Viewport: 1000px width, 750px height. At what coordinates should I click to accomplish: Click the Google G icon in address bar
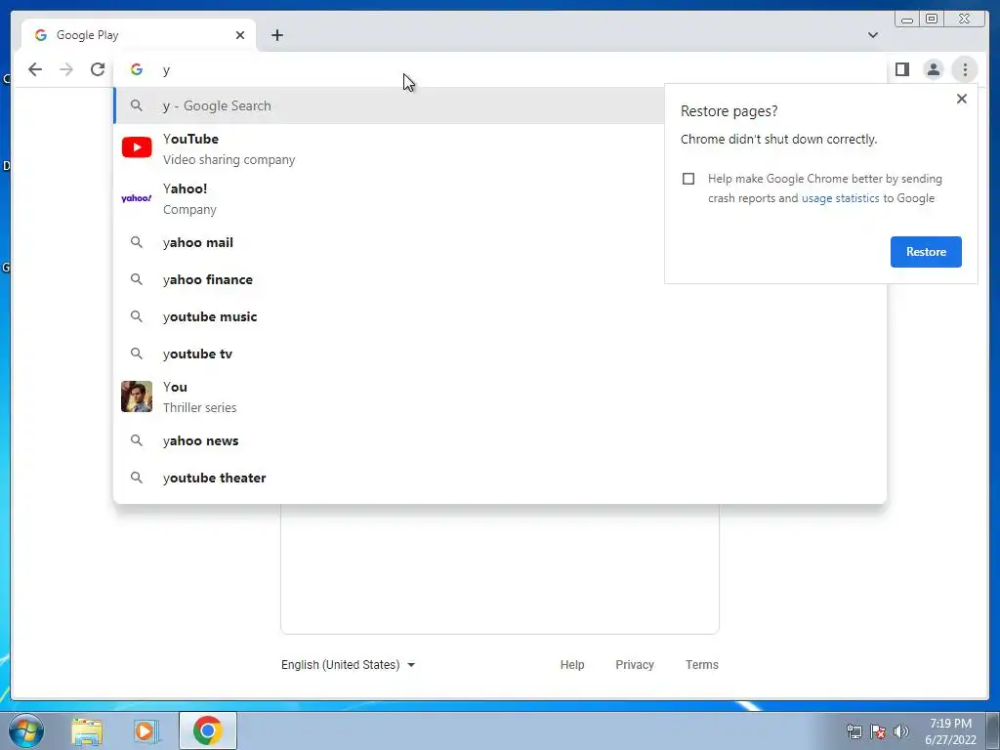click(x=137, y=69)
